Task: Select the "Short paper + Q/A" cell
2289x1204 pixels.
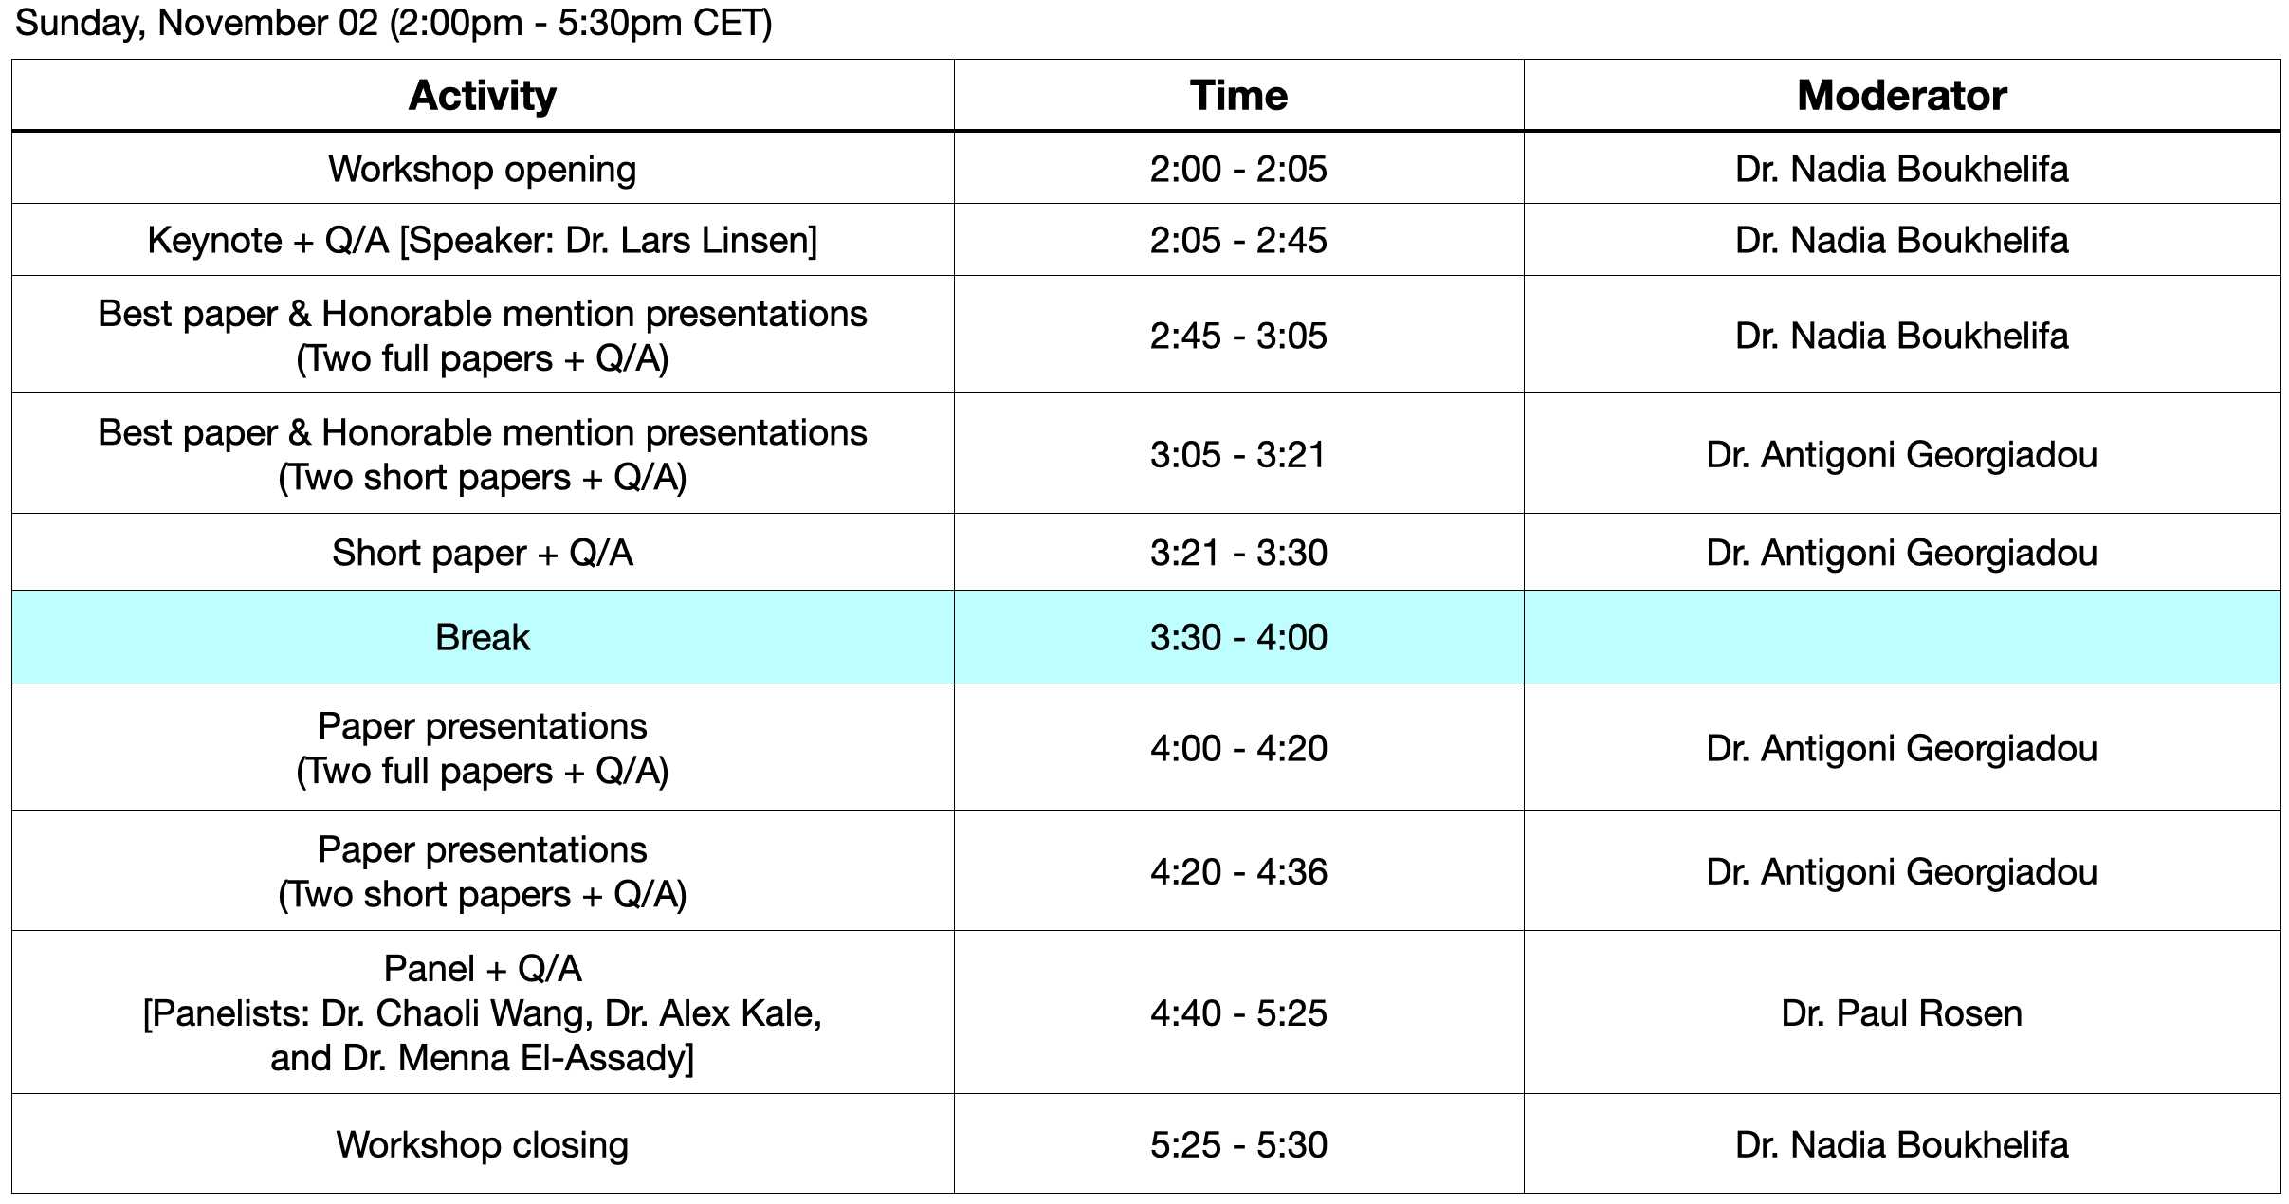Action: pyautogui.click(x=482, y=553)
